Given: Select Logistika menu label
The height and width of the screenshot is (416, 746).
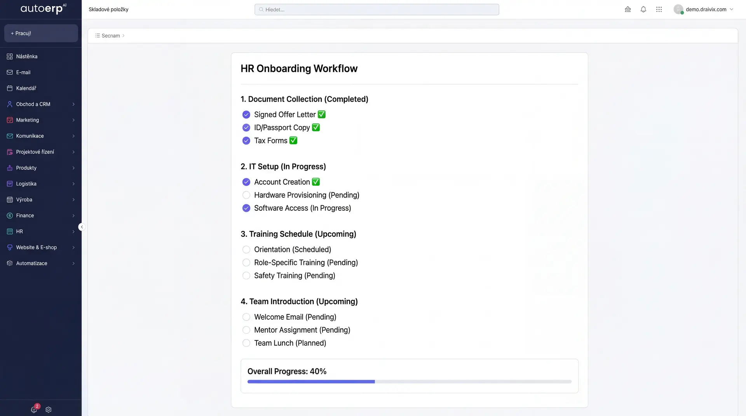Looking at the screenshot, I should point(26,184).
